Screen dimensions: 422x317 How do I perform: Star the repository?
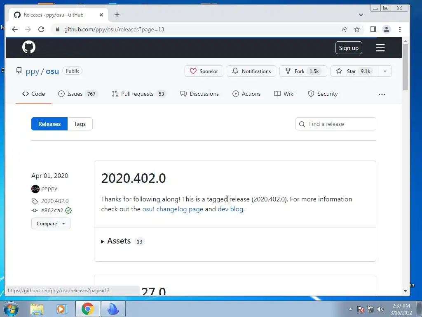(x=354, y=71)
